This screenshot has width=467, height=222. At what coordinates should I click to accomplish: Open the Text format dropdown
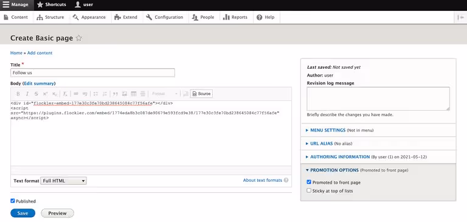(x=63, y=181)
